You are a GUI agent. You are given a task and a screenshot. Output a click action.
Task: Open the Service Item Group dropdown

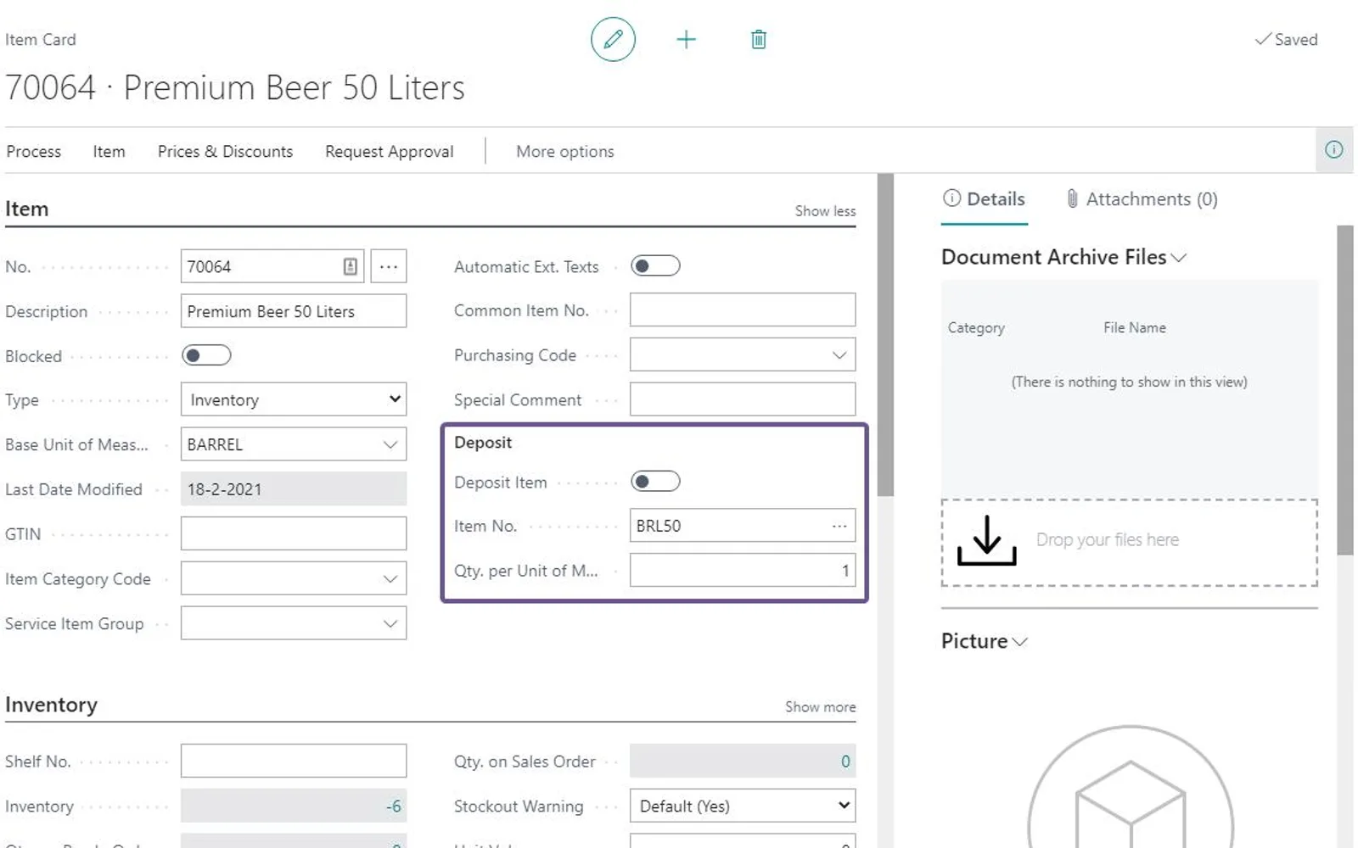point(390,624)
